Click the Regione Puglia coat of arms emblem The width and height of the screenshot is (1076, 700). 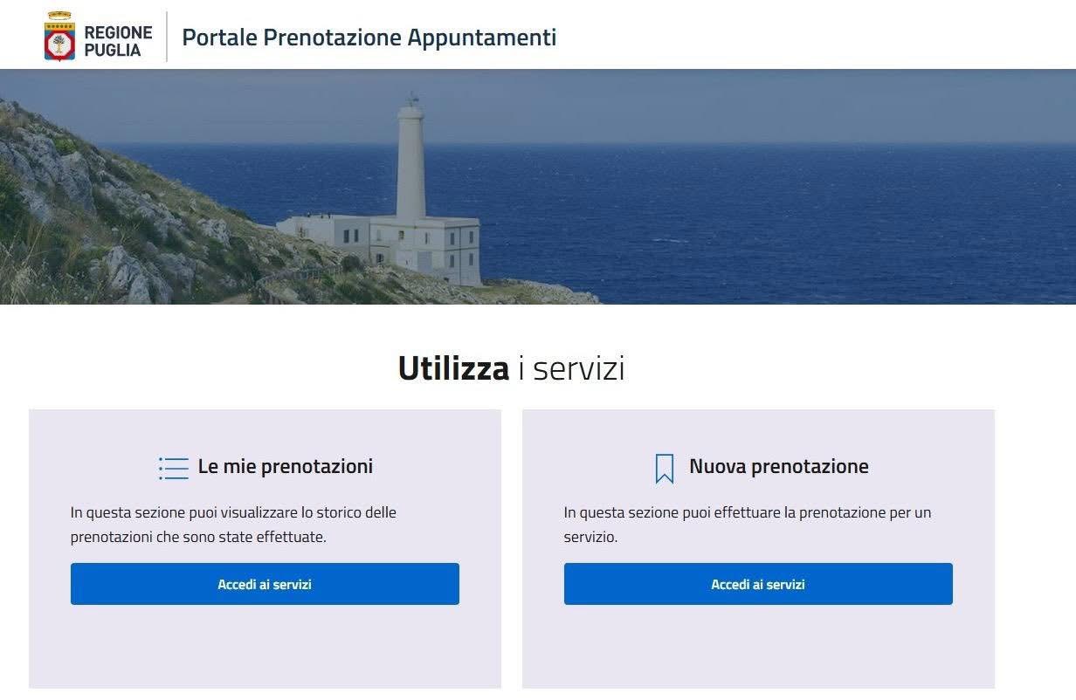[x=59, y=37]
